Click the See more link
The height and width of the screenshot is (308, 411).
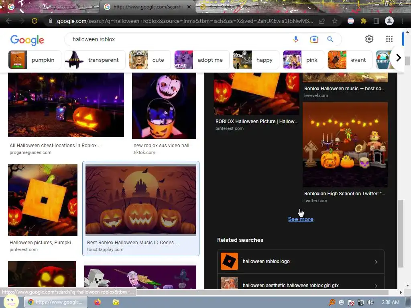click(x=301, y=219)
